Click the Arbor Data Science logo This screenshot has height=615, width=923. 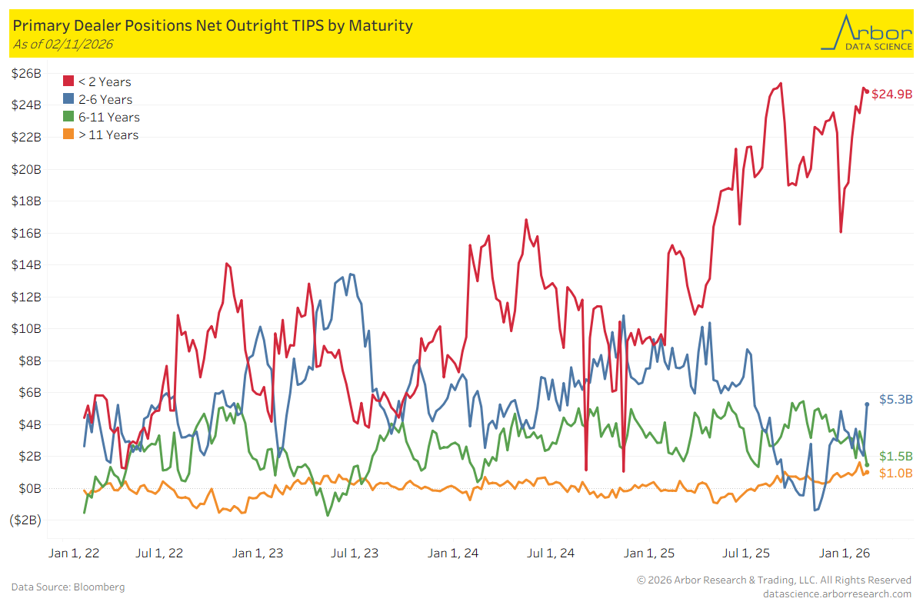[x=864, y=32]
